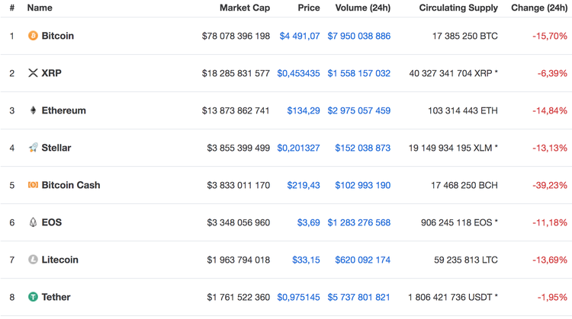572x319 pixels.
Task: Select EOS market cap $3 348 056 960
Action: click(x=239, y=222)
